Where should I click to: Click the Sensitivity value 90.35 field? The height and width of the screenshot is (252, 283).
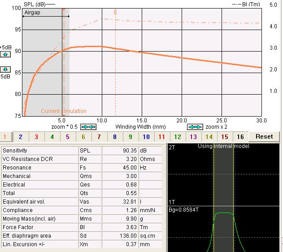tap(120, 151)
